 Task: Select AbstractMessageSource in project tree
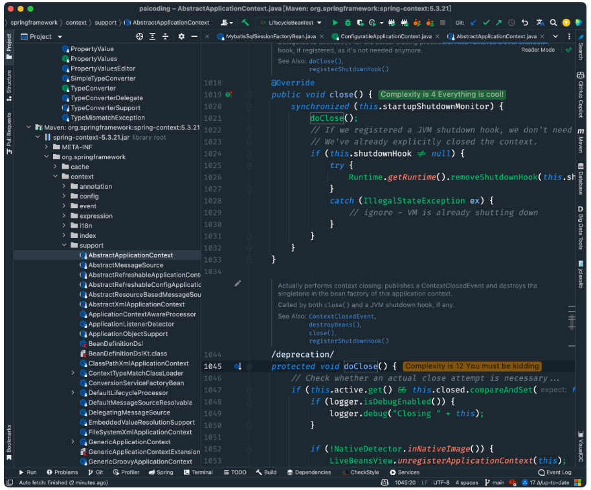126,265
